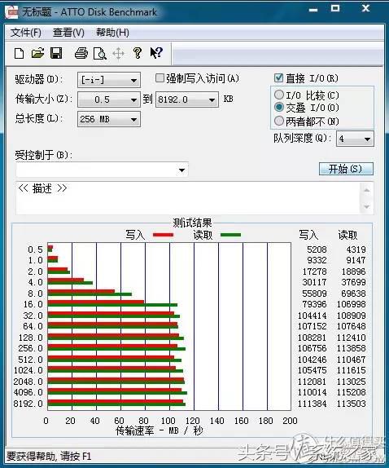The width and height of the screenshot is (389, 468).
Task: Open print preview toolbar icon
Action: point(100,54)
